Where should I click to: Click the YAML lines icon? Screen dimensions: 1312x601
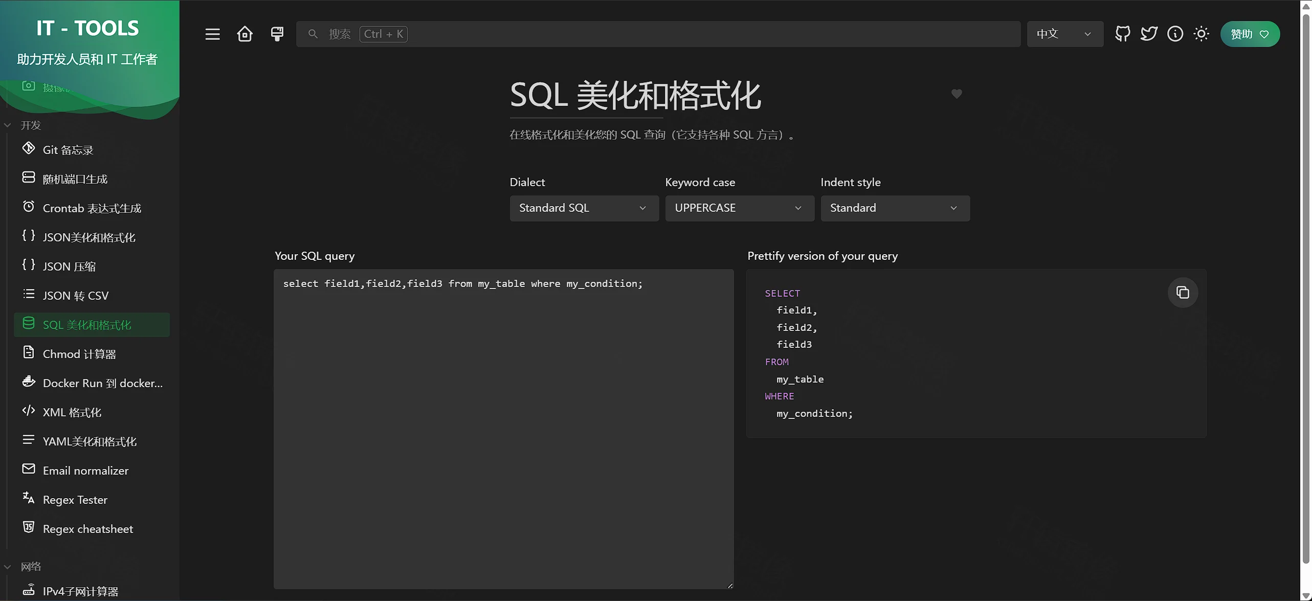29,440
